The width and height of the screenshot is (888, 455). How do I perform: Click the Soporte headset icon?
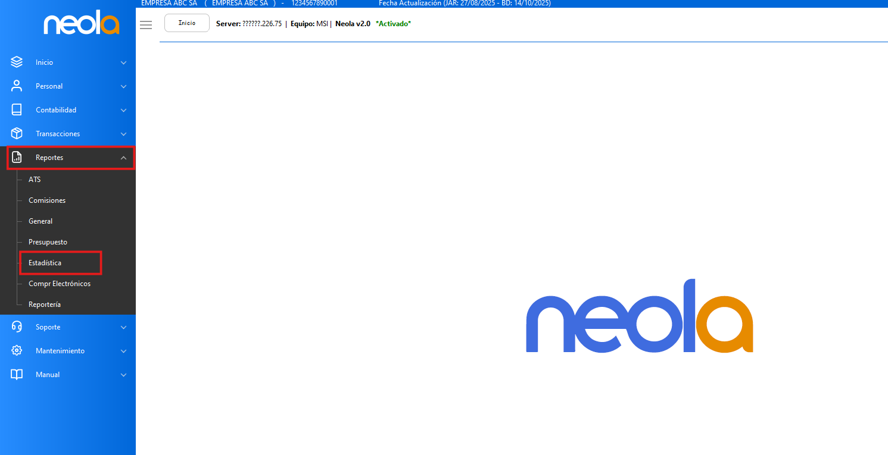click(17, 327)
